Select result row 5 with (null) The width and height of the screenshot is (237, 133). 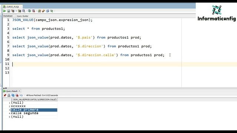[34, 117]
